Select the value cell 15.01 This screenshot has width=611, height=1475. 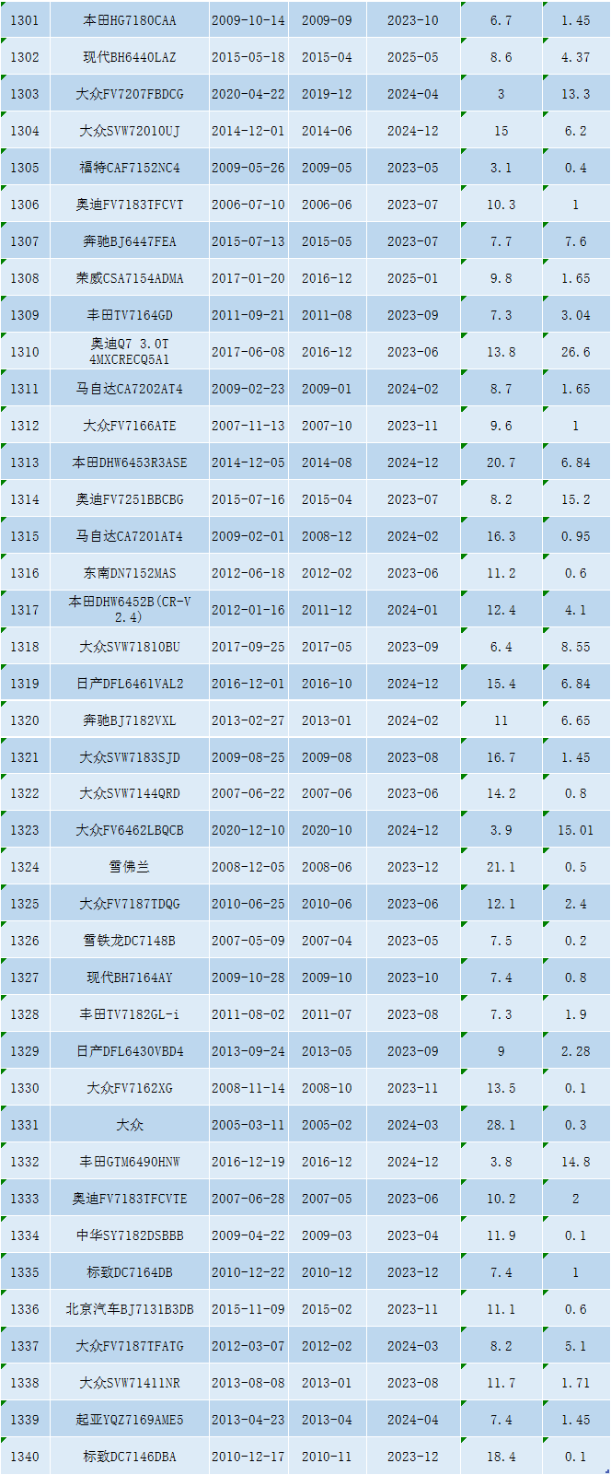pos(576,830)
